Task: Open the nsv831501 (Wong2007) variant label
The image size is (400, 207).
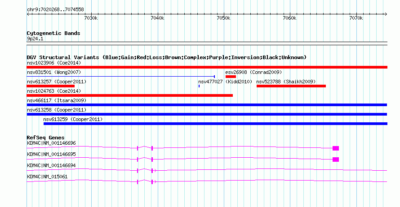Action: pos(54,72)
